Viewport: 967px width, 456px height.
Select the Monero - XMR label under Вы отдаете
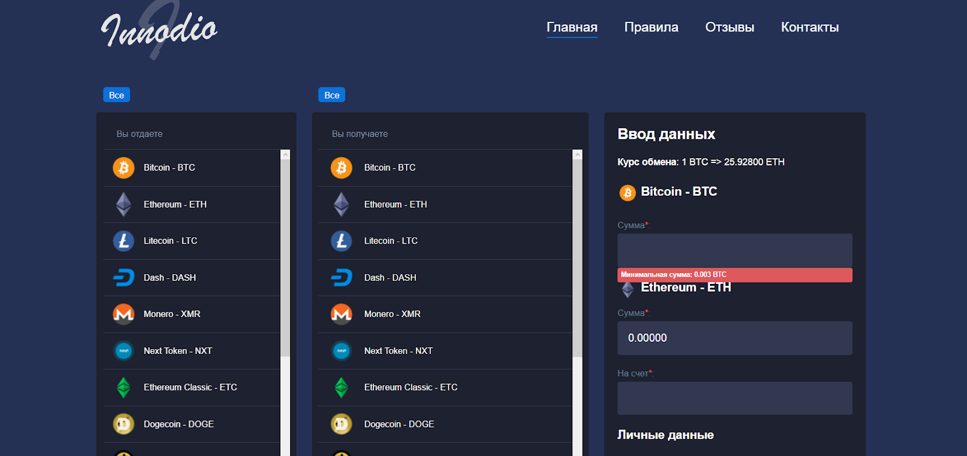tap(172, 314)
